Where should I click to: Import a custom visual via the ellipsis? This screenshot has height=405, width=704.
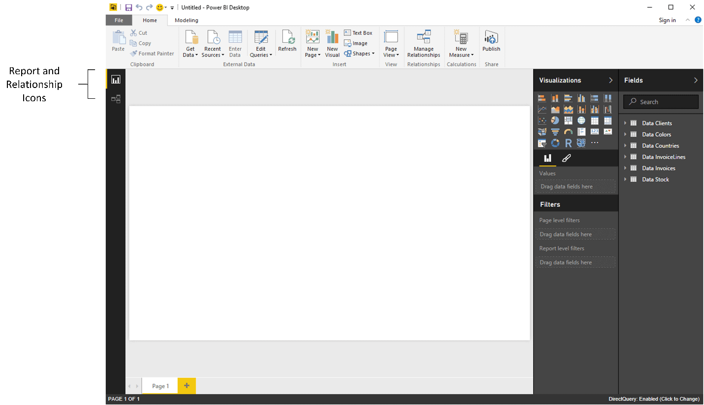click(x=595, y=143)
